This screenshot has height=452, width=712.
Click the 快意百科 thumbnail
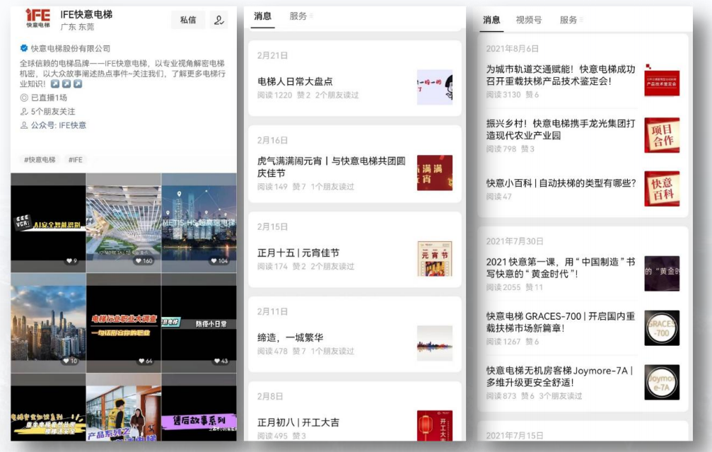click(x=662, y=189)
